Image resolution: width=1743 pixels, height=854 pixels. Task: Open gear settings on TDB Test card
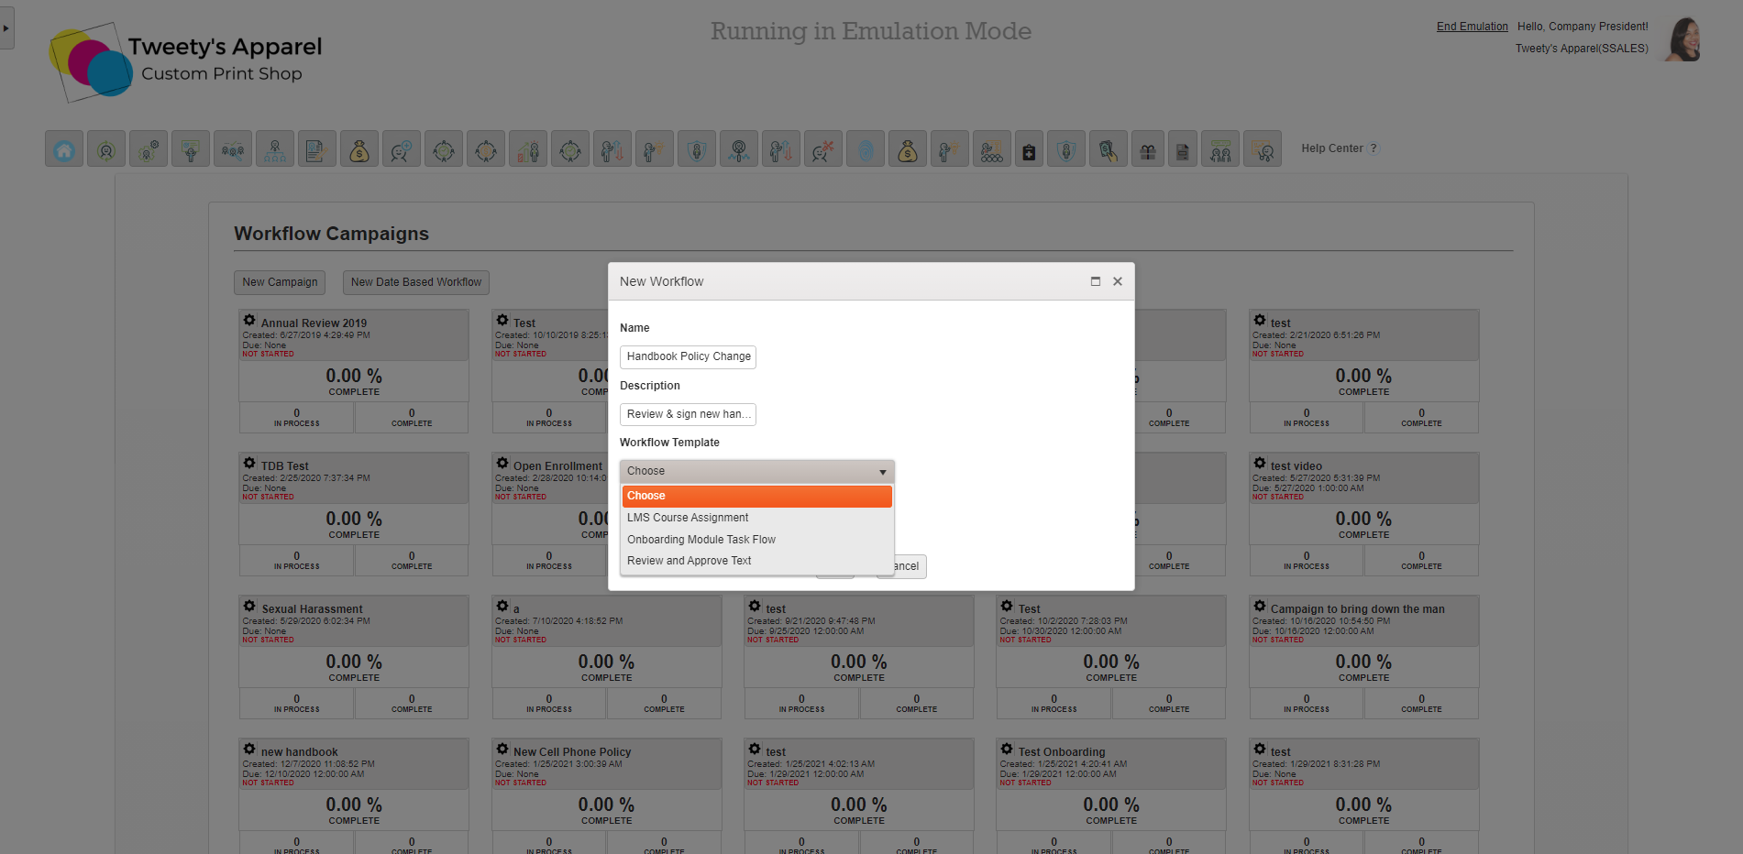(x=249, y=463)
